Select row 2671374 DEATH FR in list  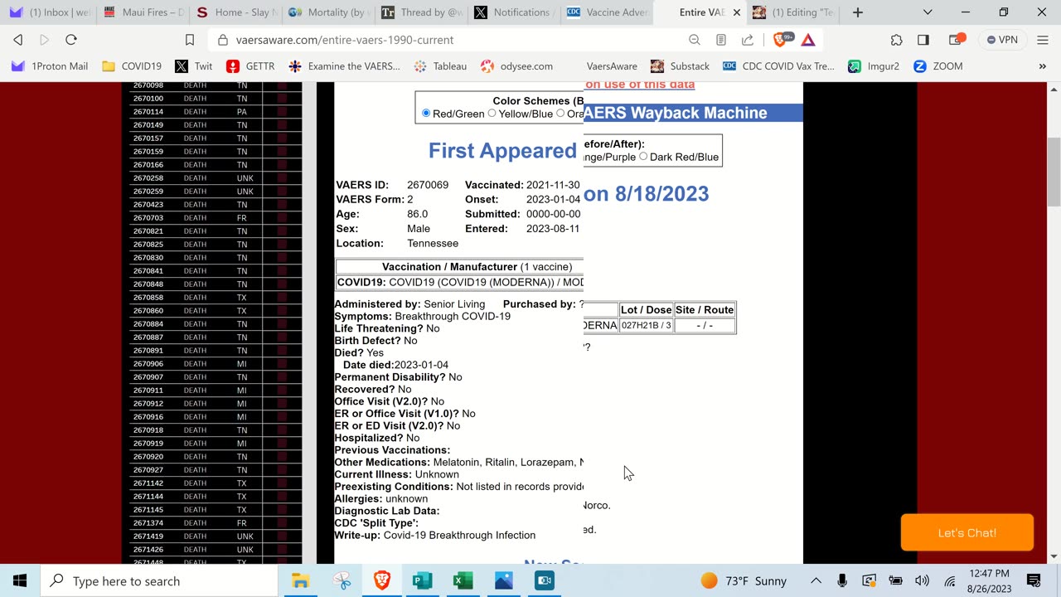tap(216, 523)
